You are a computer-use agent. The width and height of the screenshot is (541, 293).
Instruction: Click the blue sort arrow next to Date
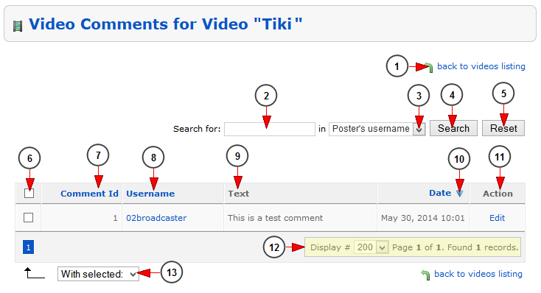click(459, 194)
